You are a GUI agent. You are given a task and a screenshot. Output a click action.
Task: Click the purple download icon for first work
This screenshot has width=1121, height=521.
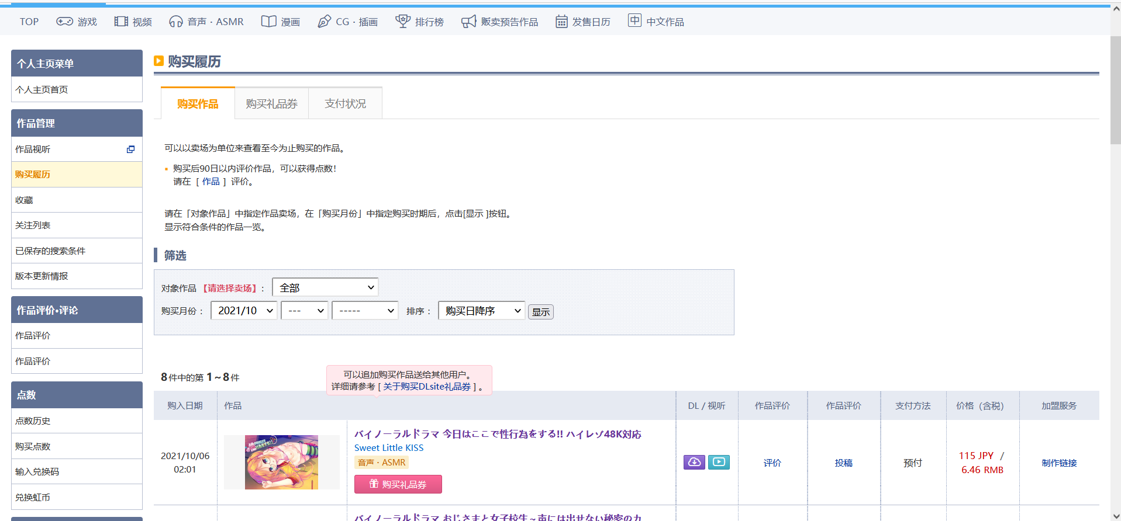click(694, 463)
